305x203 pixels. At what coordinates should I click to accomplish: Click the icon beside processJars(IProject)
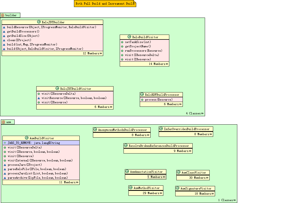click(5, 165)
